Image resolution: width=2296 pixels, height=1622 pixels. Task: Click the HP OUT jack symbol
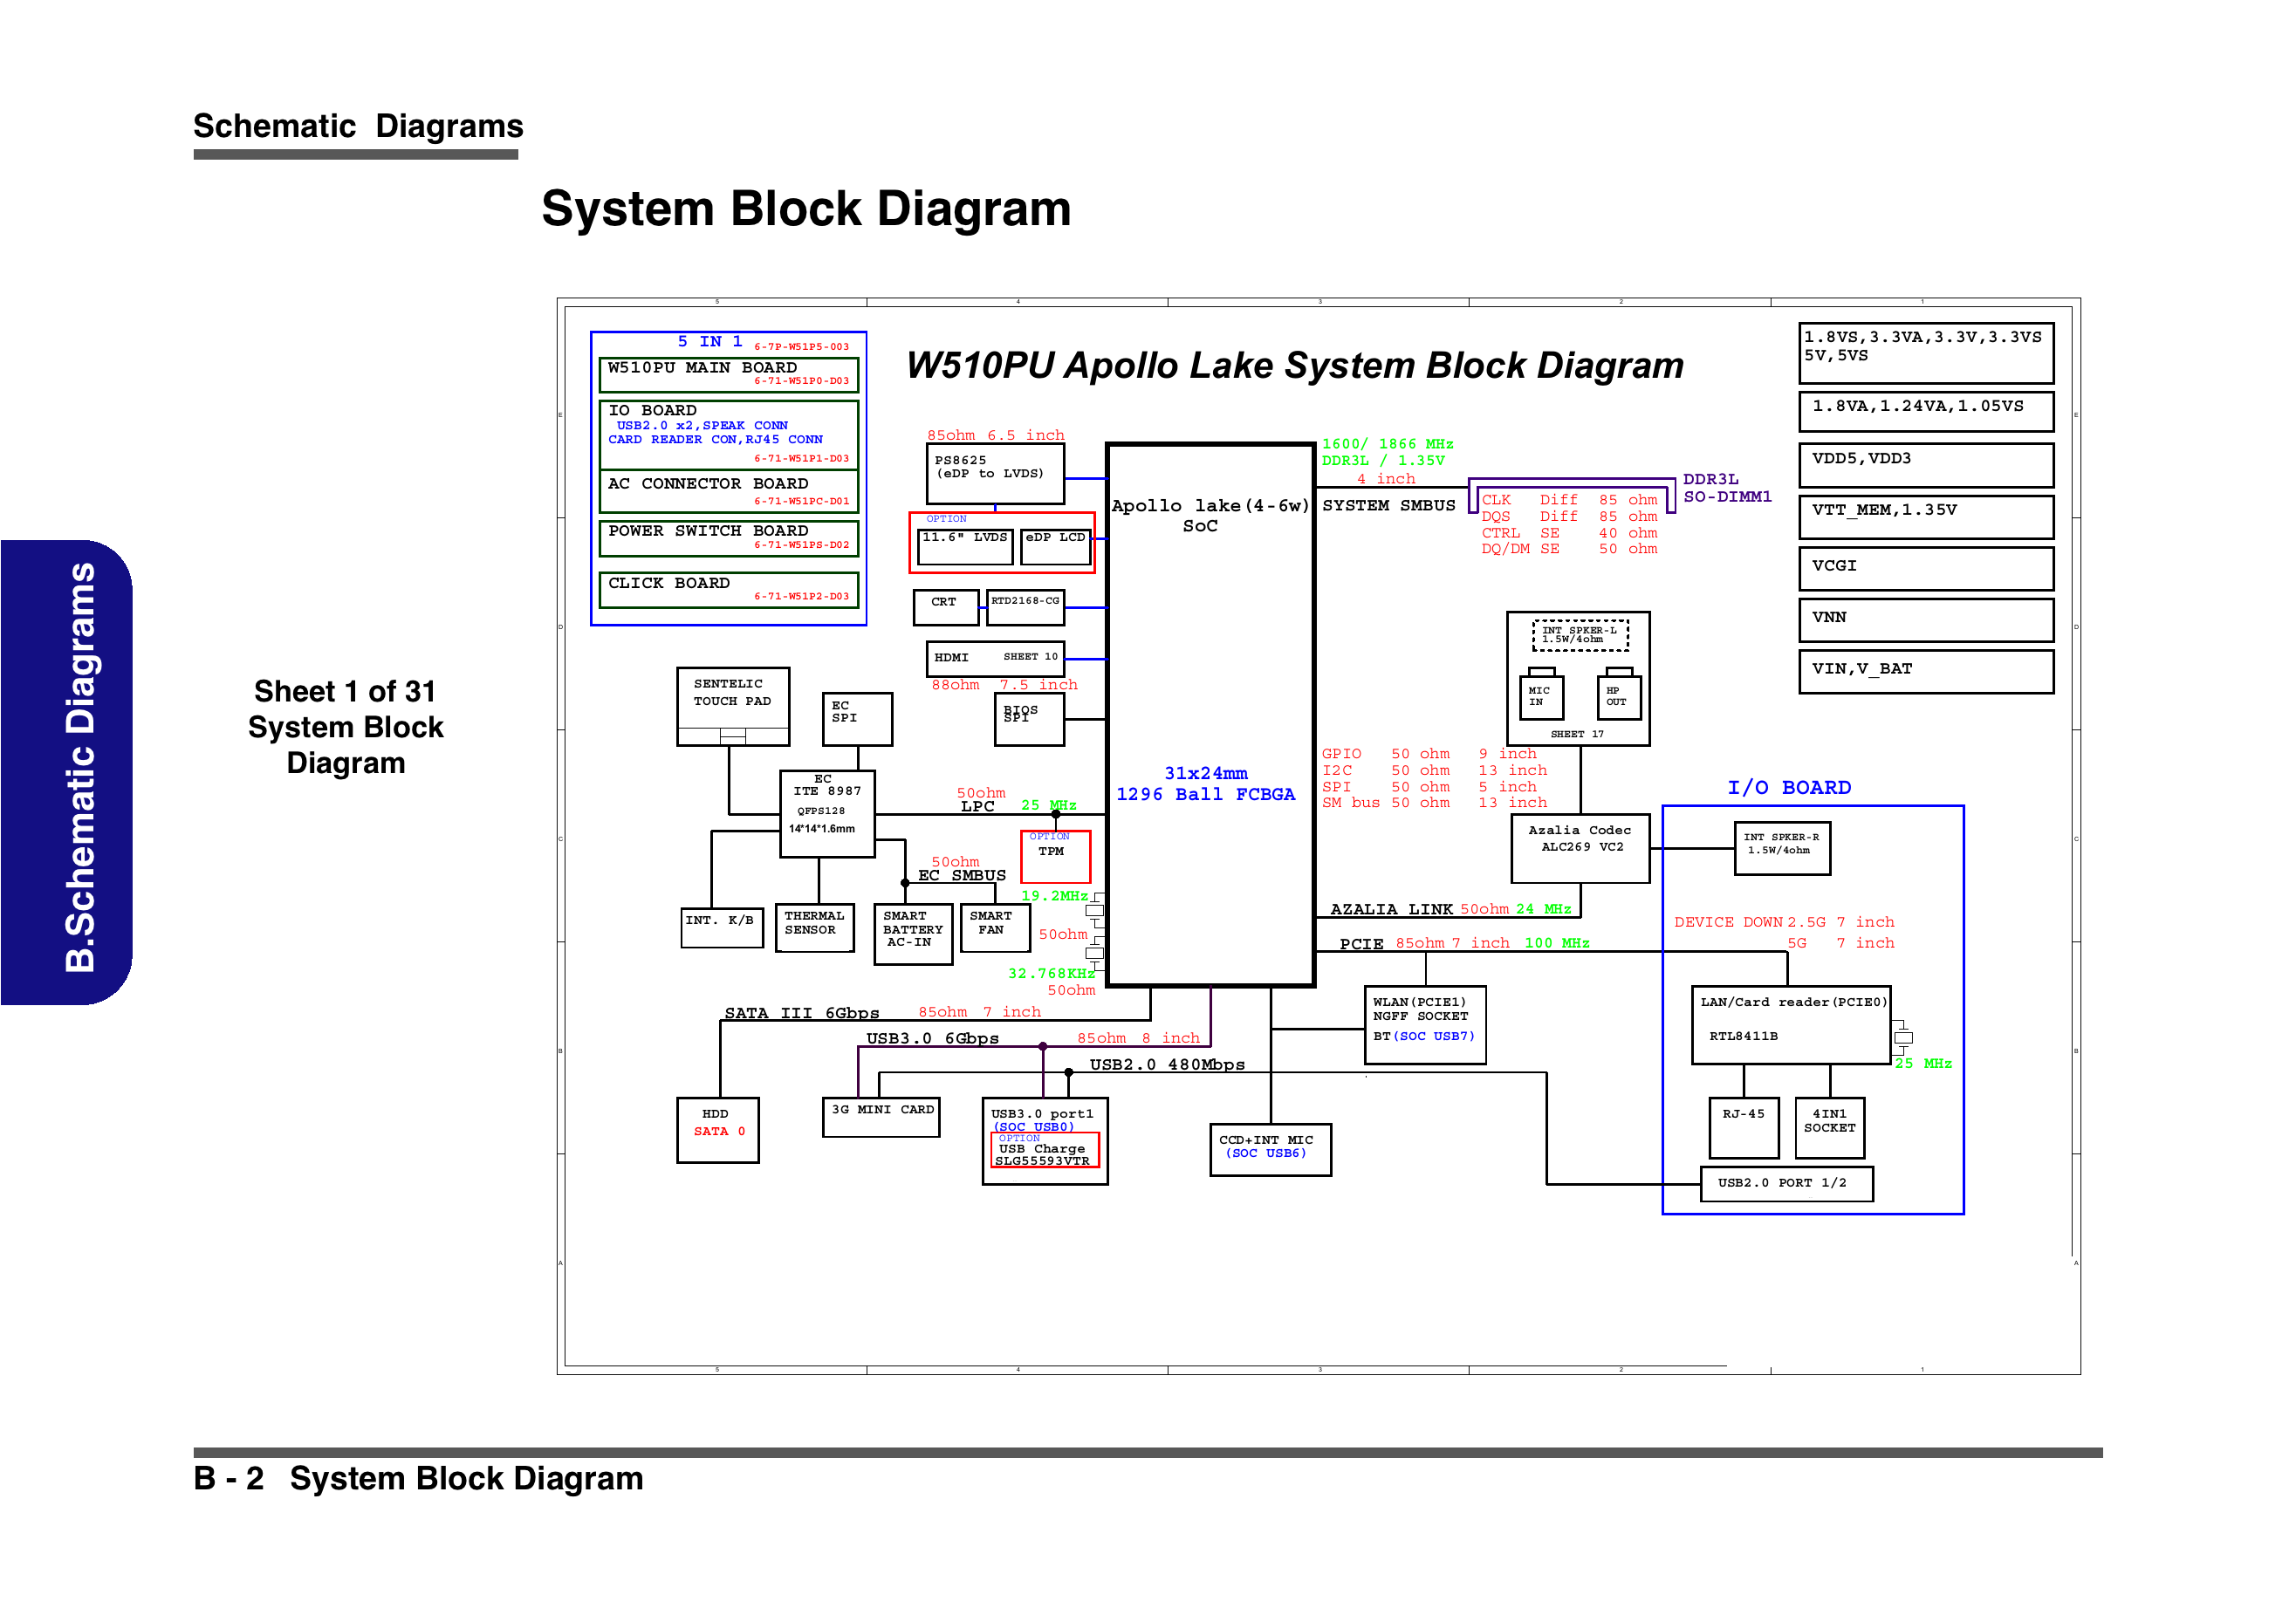[x=1618, y=696]
